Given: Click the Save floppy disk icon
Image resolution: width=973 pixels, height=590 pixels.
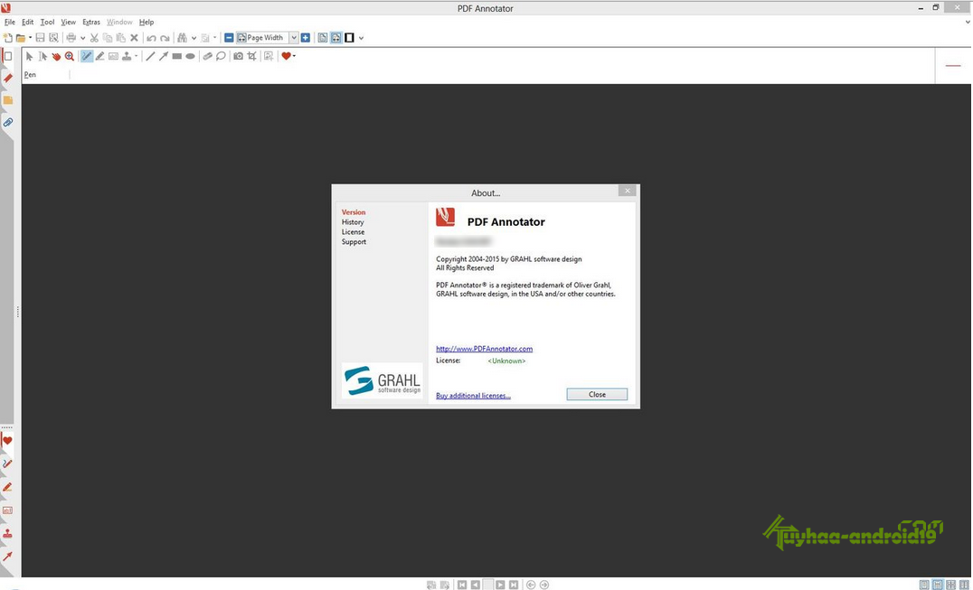Looking at the screenshot, I should (x=41, y=38).
